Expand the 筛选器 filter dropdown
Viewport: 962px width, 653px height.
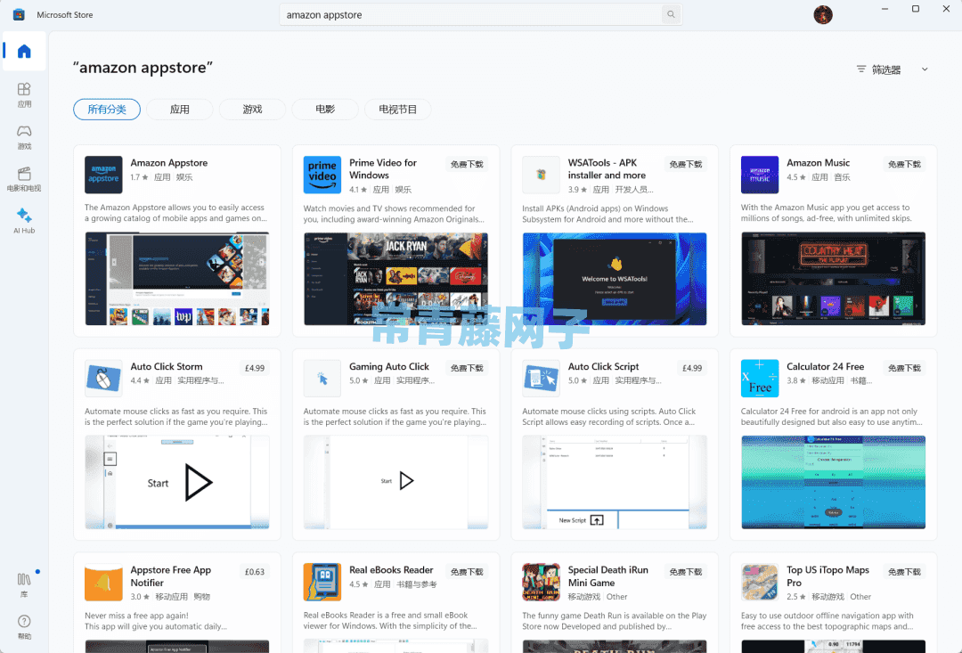coord(893,69)
